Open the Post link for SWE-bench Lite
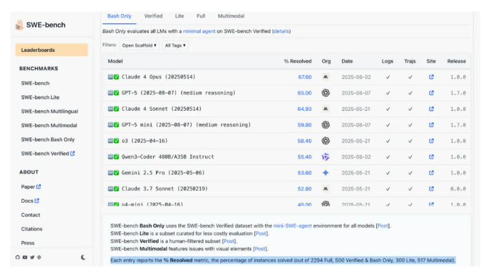Screen dimensions: 483x267 tap(260, 233)
